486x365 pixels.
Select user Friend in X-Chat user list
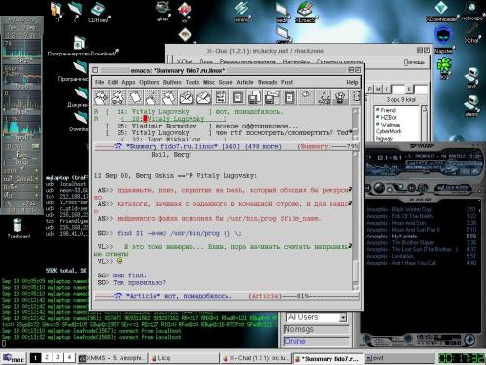tap(388, 110)
